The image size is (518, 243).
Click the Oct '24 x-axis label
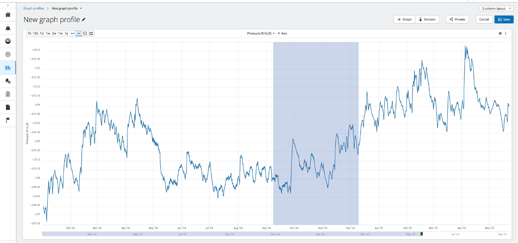pyautogui.click(x=294, y=228)
